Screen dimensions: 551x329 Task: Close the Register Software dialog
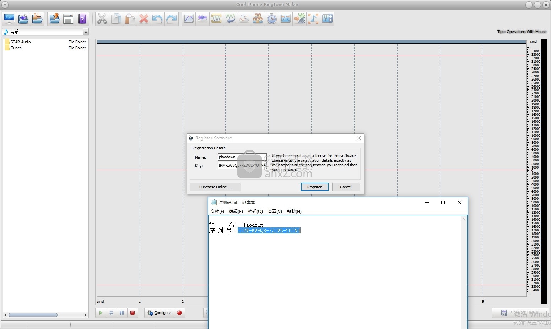click(x=359, y=138)
